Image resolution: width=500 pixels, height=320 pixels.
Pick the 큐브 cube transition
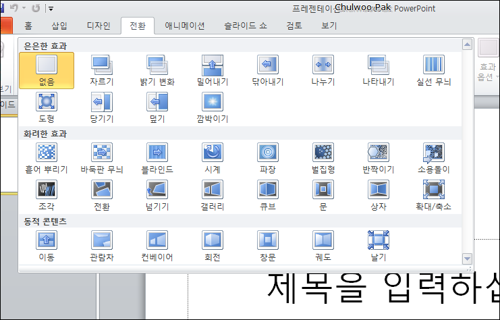(268, 194)
